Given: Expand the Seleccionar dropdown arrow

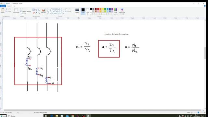Looking at the screenshot, I should point(16,14).
